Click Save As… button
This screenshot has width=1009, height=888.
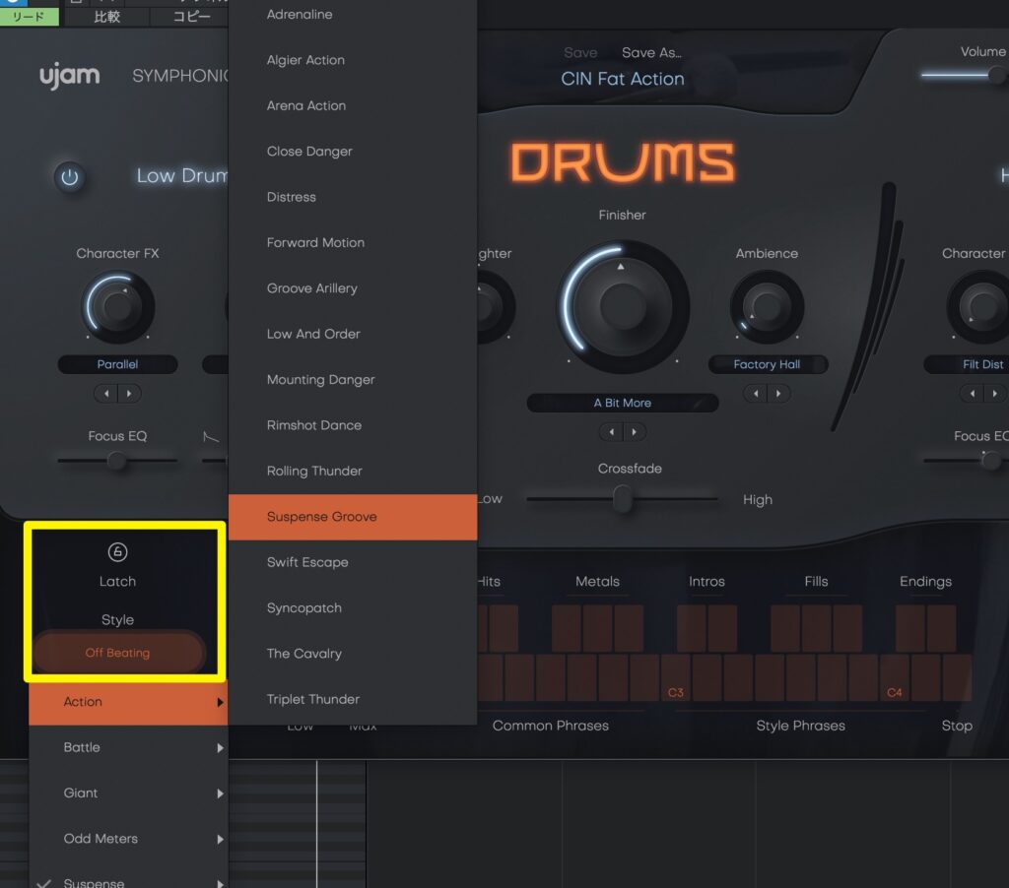[x=651, y=53]
